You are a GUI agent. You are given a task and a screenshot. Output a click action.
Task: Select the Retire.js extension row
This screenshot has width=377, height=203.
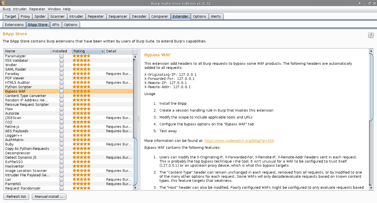tap(68, 126)
